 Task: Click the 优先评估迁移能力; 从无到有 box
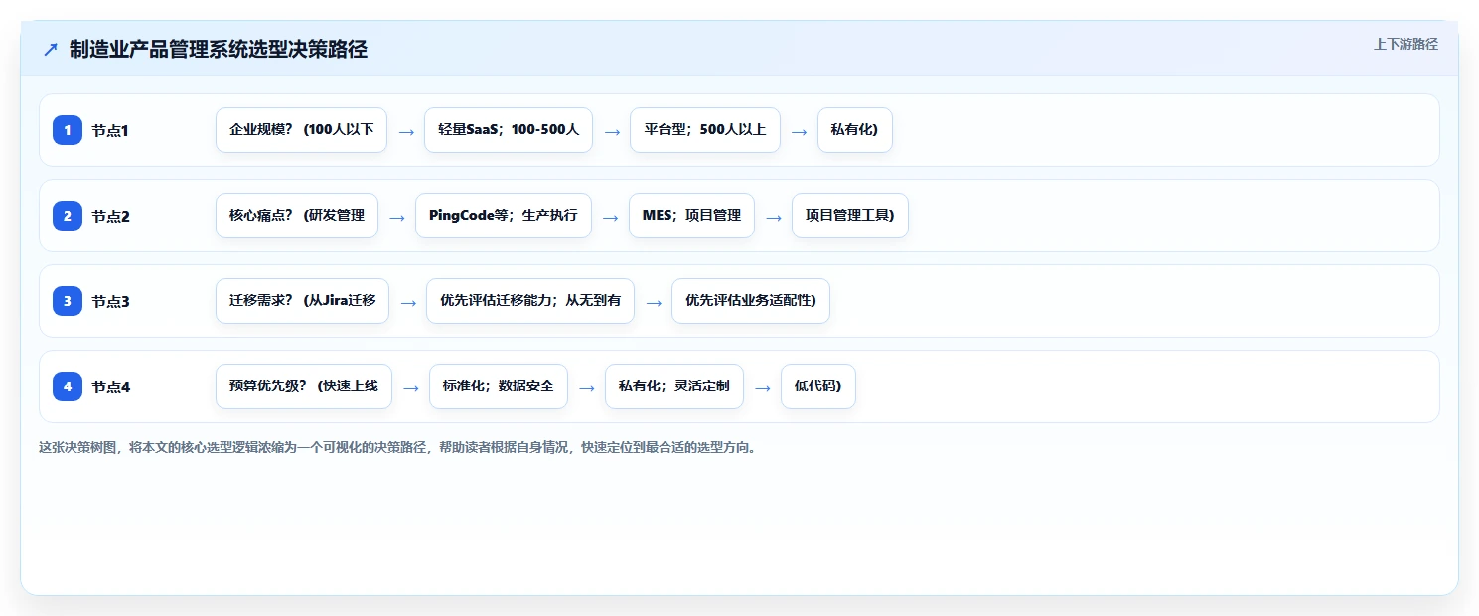coord(530,301)
